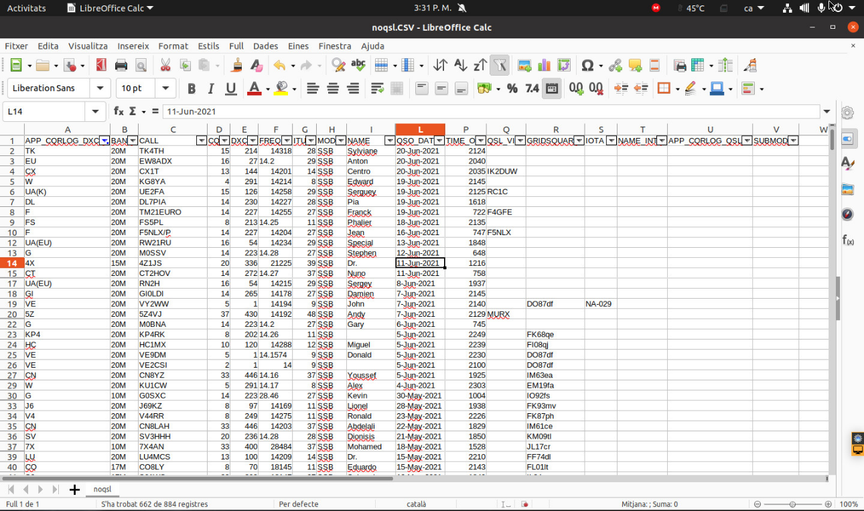The image size is (864, 511).
Task: Open the IOTA column filter dropdown
Action: tap(611, 141)
